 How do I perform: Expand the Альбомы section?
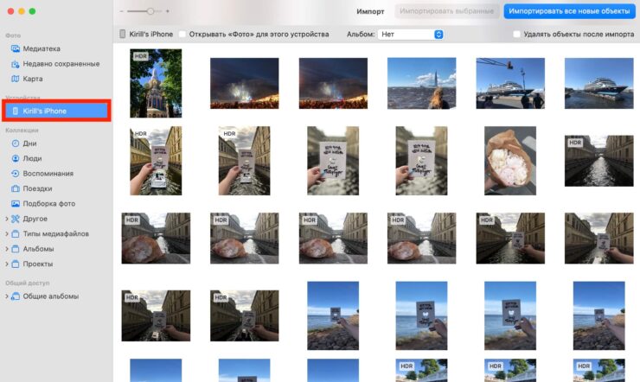(x=7, y=249)
